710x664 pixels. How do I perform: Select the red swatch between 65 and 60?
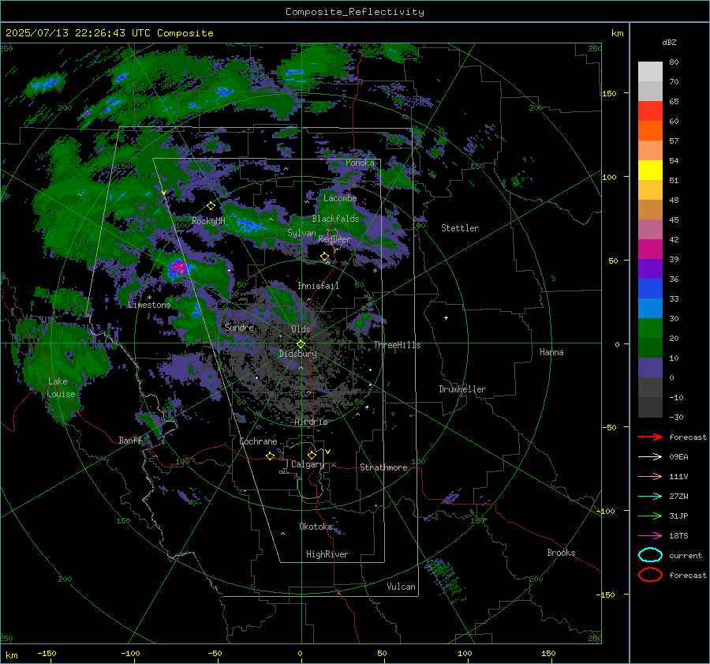coord(650,111)
